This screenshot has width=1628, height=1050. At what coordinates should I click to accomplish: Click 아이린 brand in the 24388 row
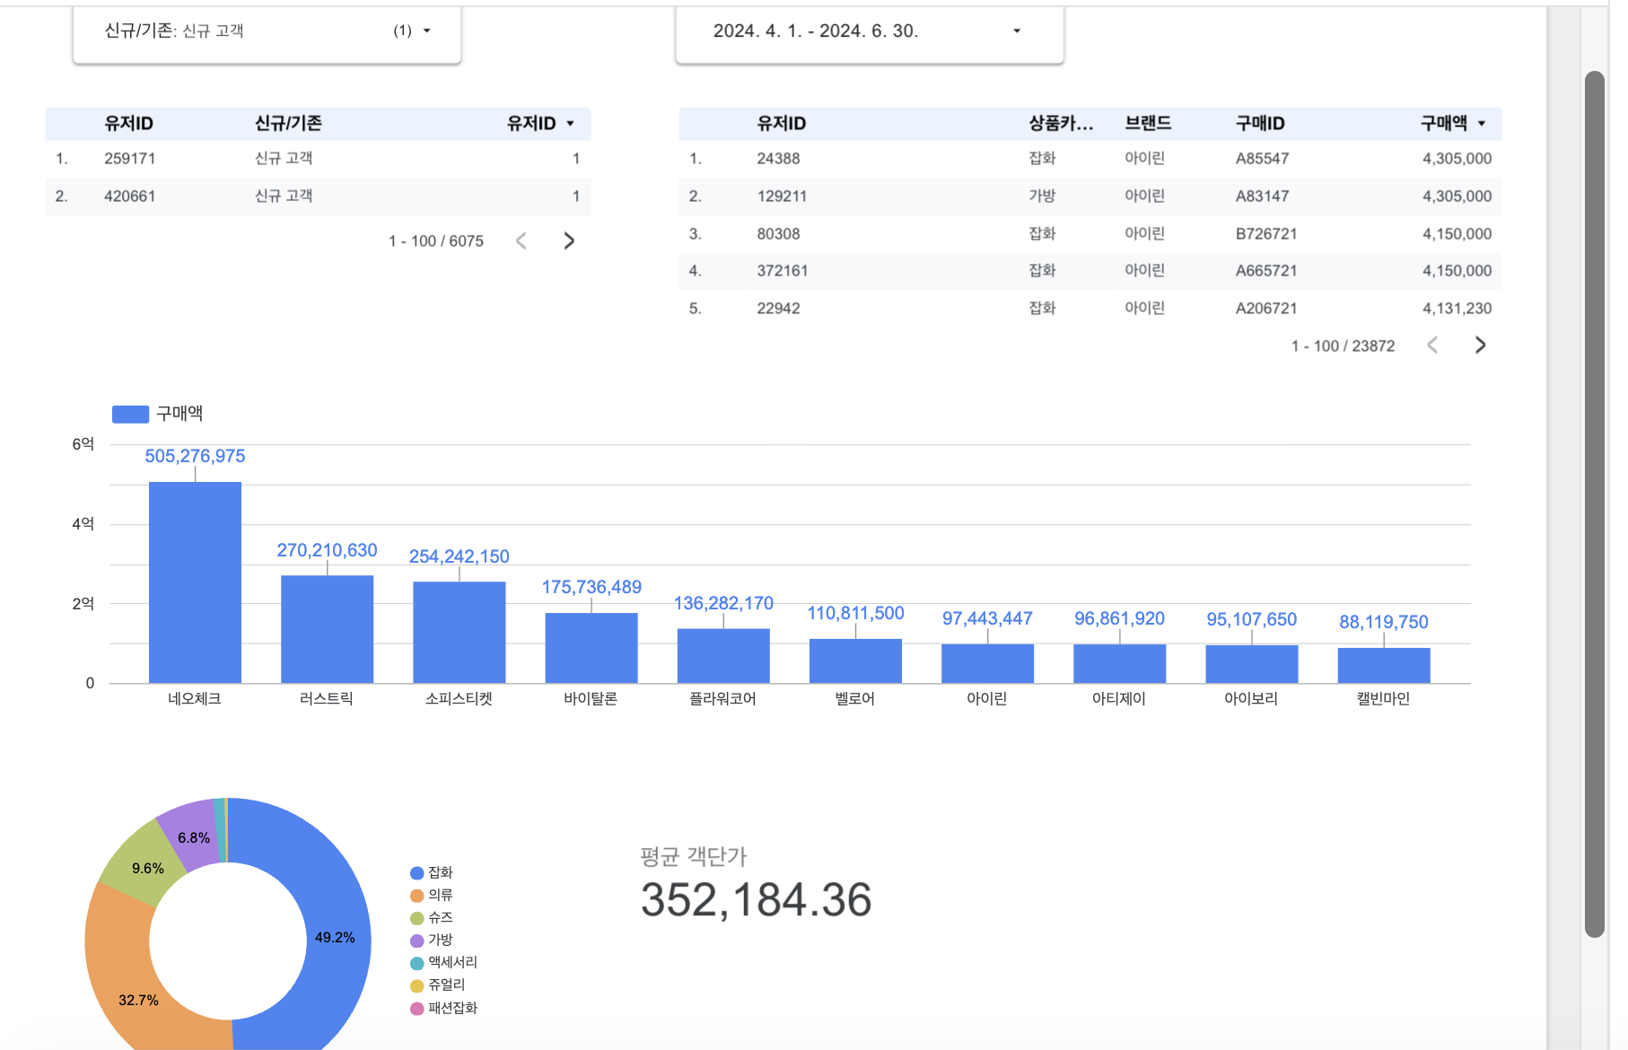click(1144, 159)
